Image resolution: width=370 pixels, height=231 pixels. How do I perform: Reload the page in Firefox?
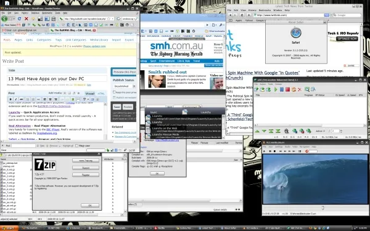[x=19, y=18]
